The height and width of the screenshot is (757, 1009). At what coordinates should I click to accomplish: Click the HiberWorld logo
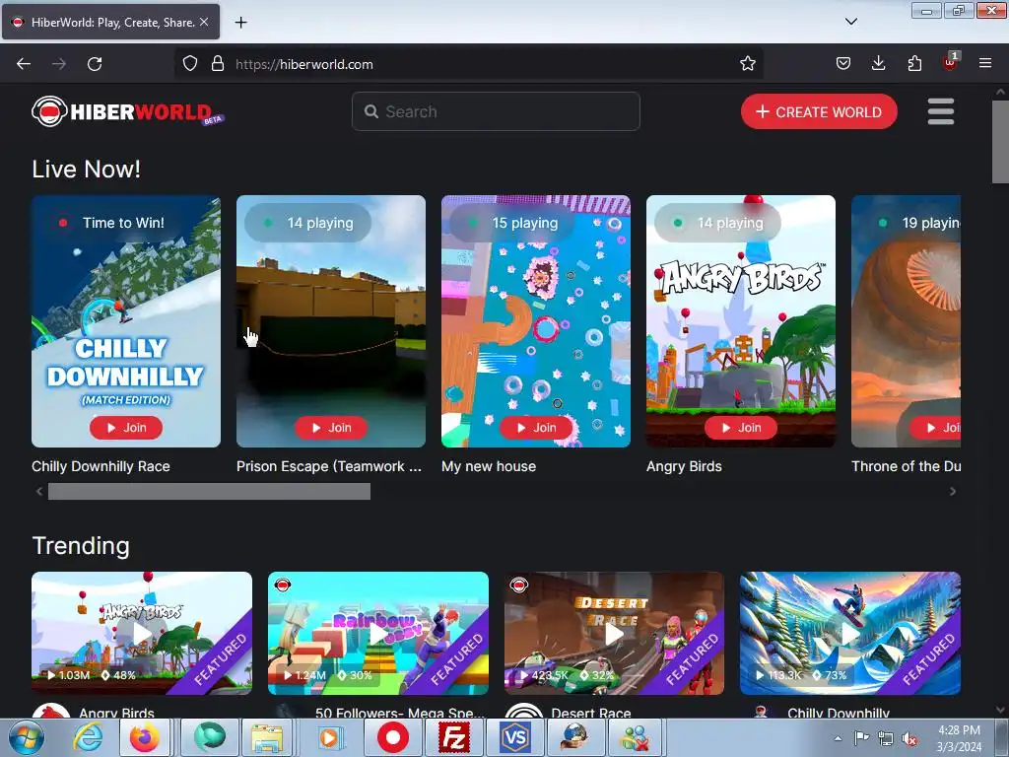(x=127, y=112)
